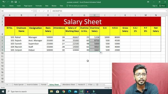Select column H header
Screen dimensions: 168x94
click(x=94, y=15)
